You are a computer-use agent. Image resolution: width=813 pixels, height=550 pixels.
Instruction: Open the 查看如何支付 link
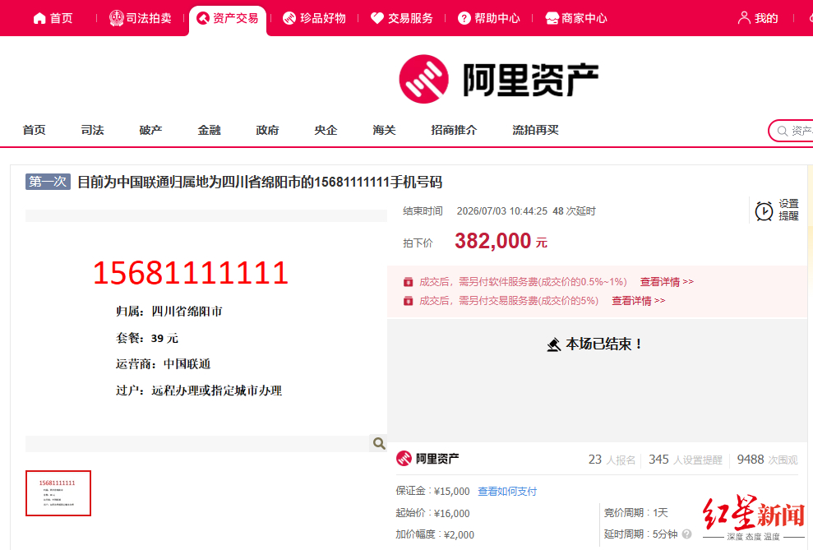(507, 492)
